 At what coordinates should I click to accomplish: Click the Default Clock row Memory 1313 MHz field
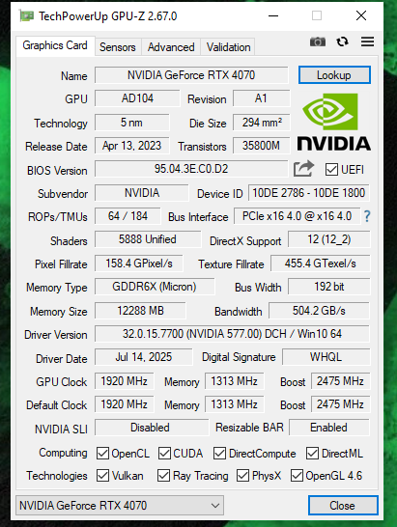click(234, 404)
